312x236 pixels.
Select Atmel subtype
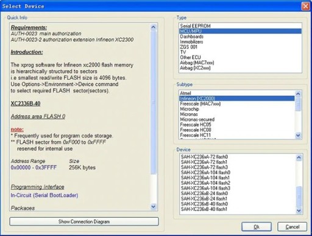pyautogui.click(x=237, y=93)
